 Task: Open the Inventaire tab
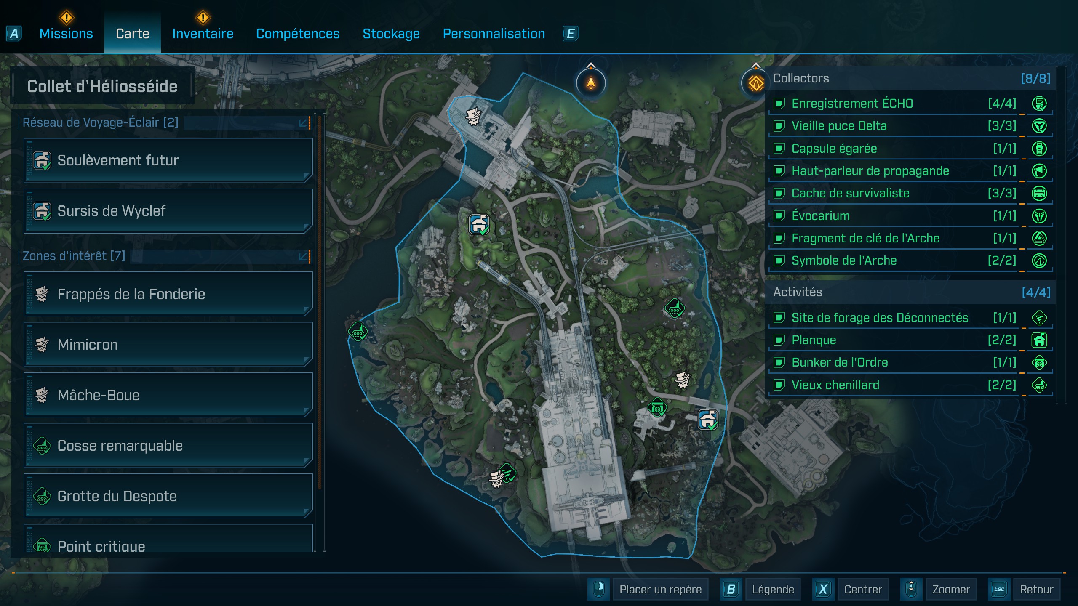click(x=203, y=34)
